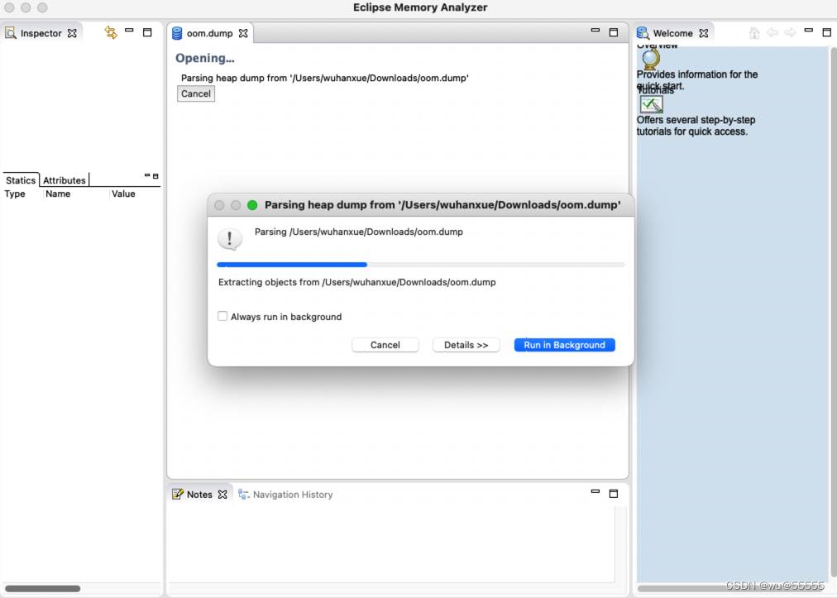The image size is (837, 598).
Task: Click the Eclipse Memory Analyzer window title
Action: pos(420,7)
